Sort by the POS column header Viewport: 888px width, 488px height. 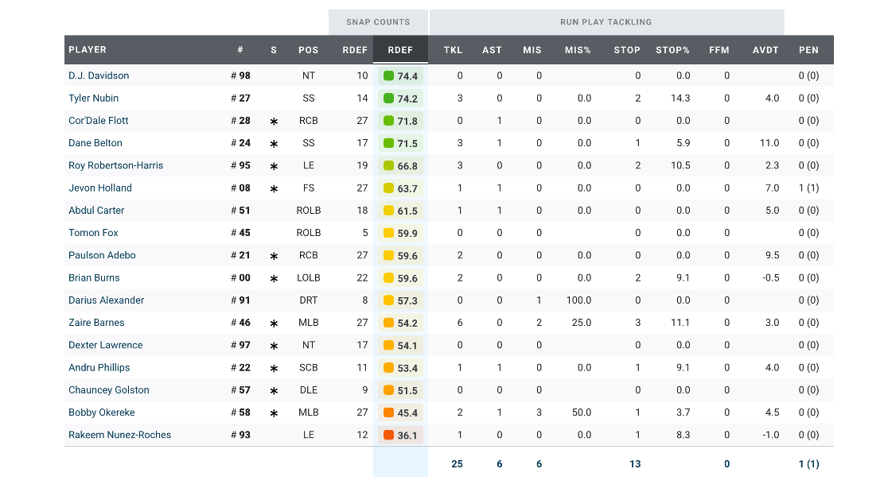308,50
